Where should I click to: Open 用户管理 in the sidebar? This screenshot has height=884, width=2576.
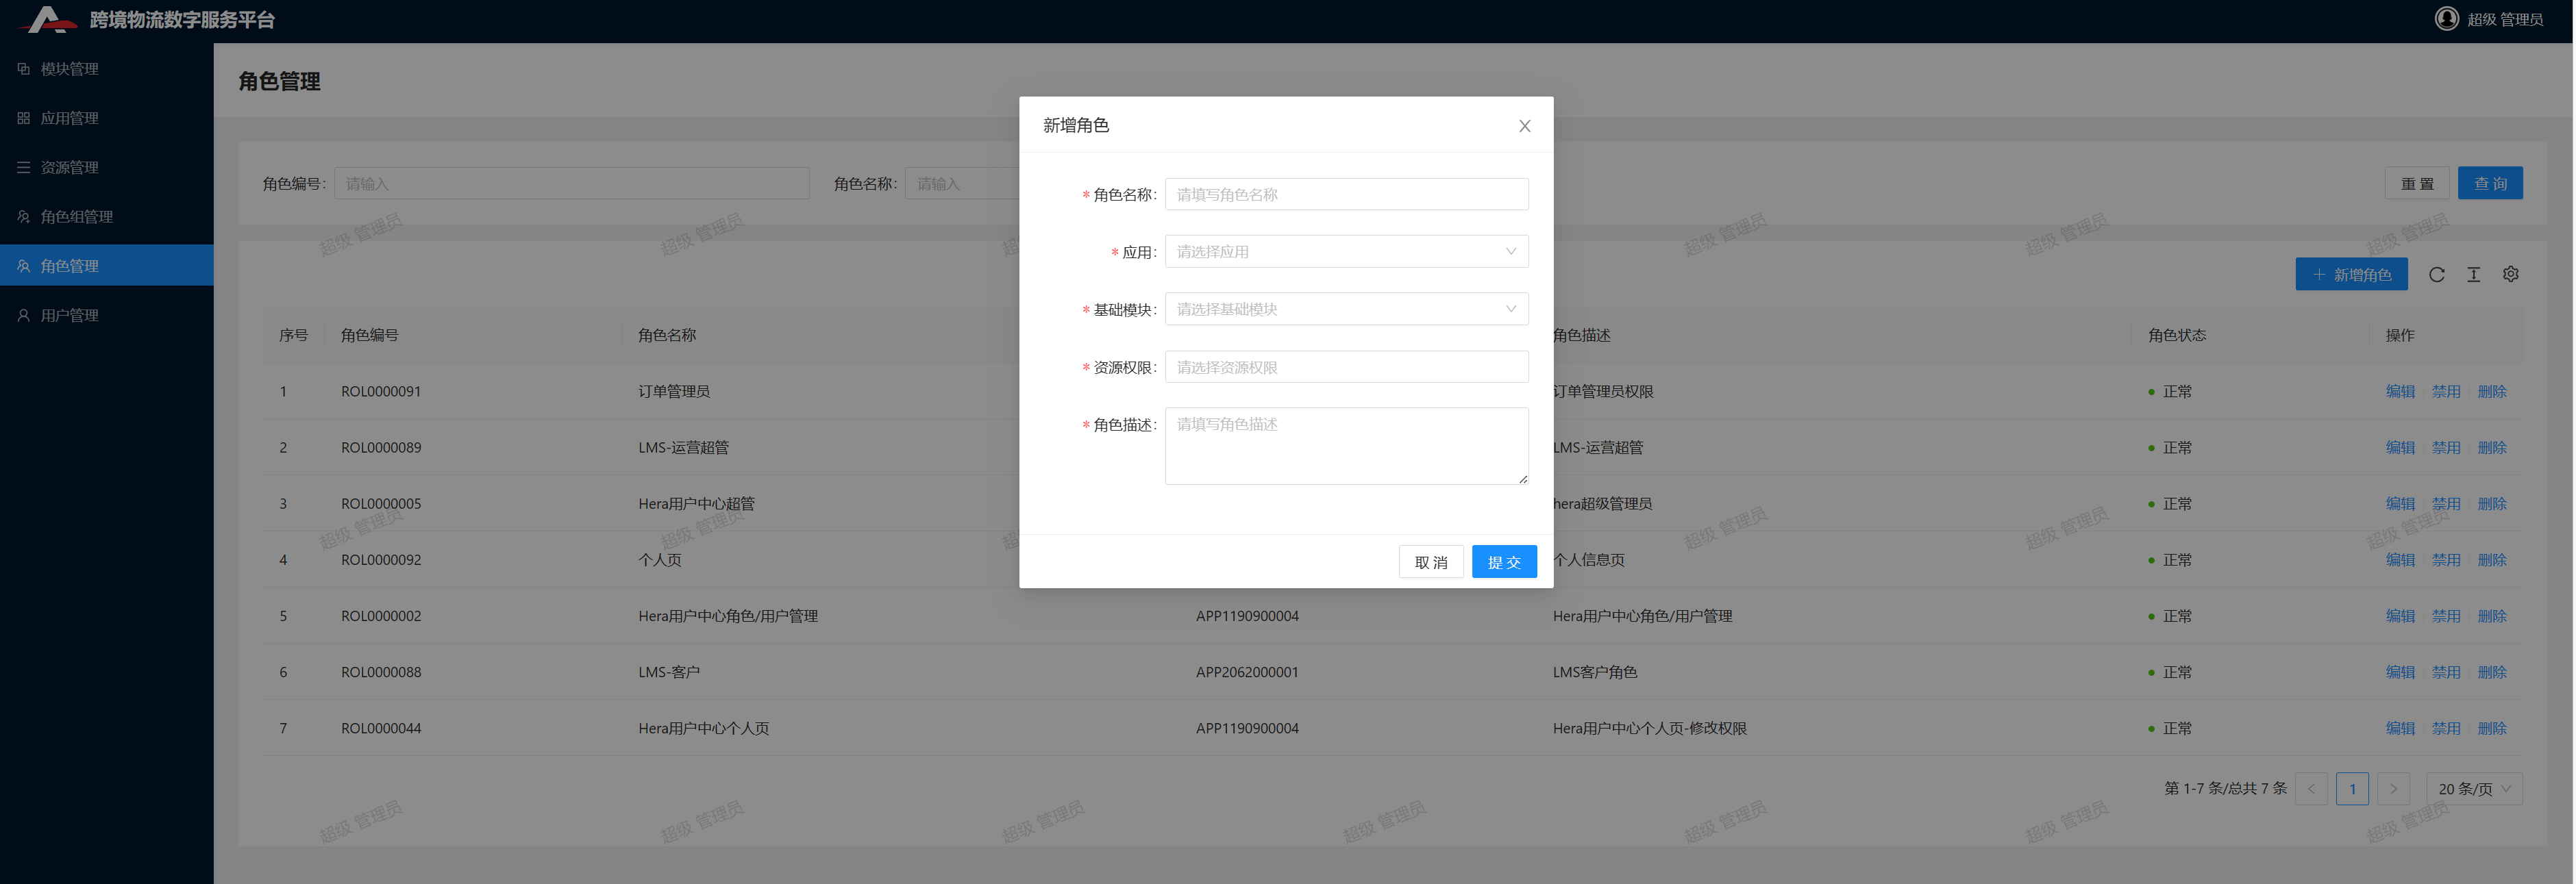107,315
